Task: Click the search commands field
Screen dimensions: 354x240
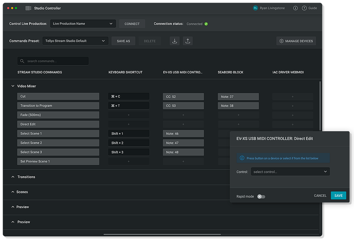Action: (x=53, y=61)
